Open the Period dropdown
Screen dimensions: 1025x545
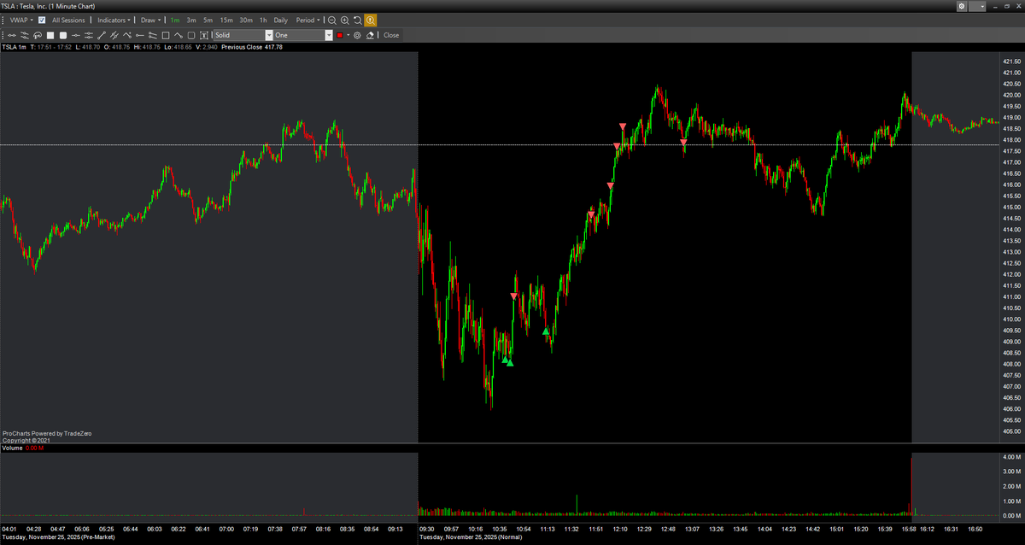[307, 20]
